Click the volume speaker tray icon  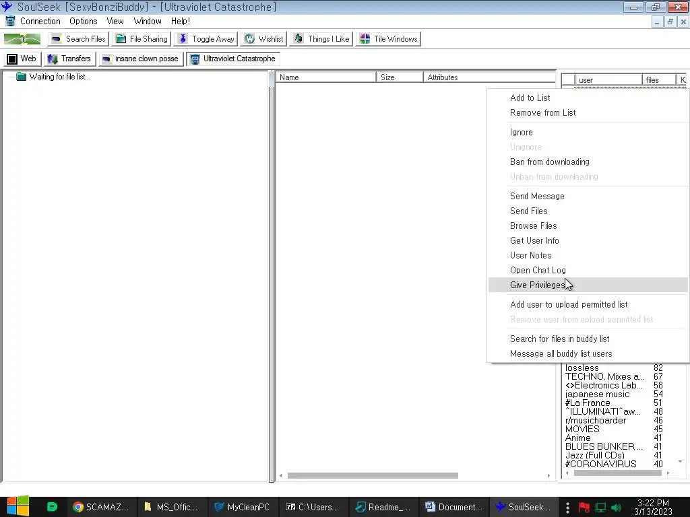pyautogui.click(x=616, y=508)
